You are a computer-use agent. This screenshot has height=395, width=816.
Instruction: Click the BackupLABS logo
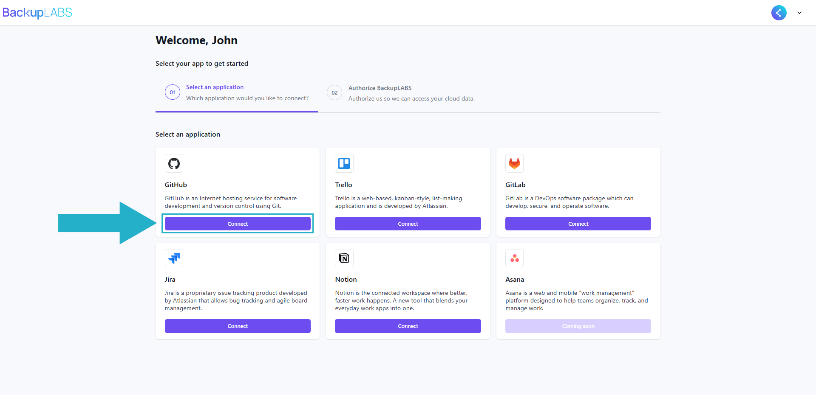(37, 13)
